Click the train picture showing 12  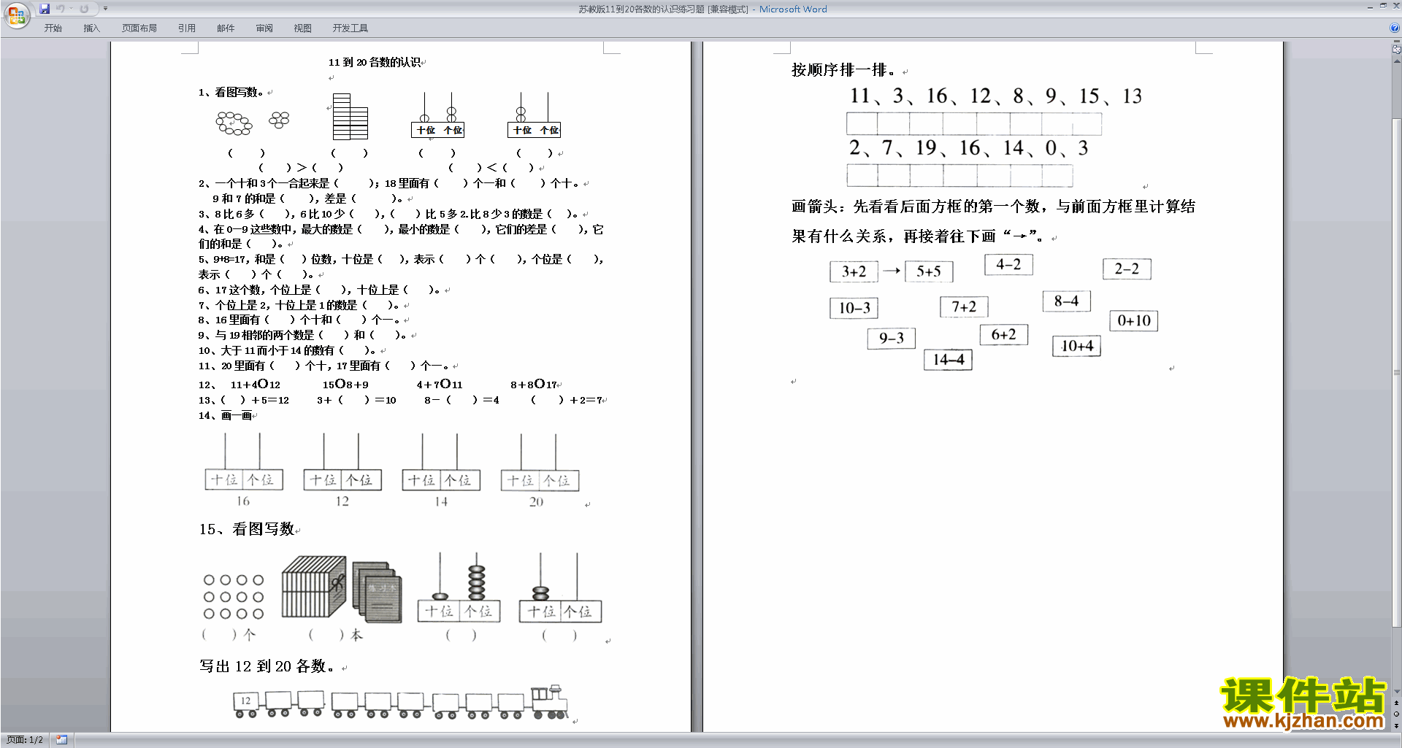point(400,702)
